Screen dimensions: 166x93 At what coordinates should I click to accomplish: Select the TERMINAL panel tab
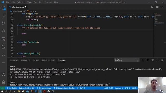[x=62, y=60]
